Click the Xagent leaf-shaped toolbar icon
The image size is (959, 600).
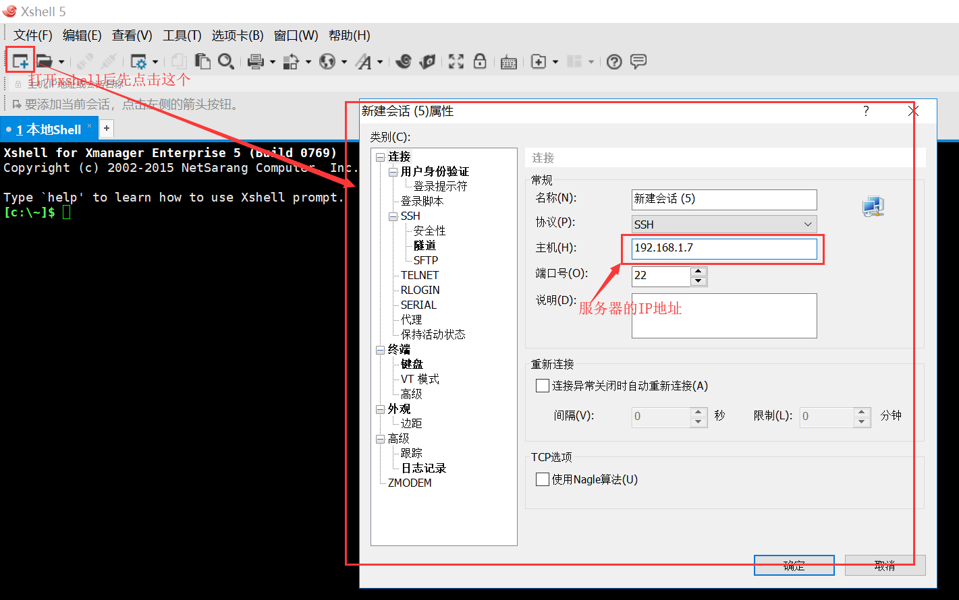coord(427,61)
